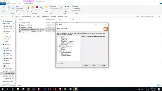Toggle the Server group checkbox

pyautogui.click(x=60, y=37)
